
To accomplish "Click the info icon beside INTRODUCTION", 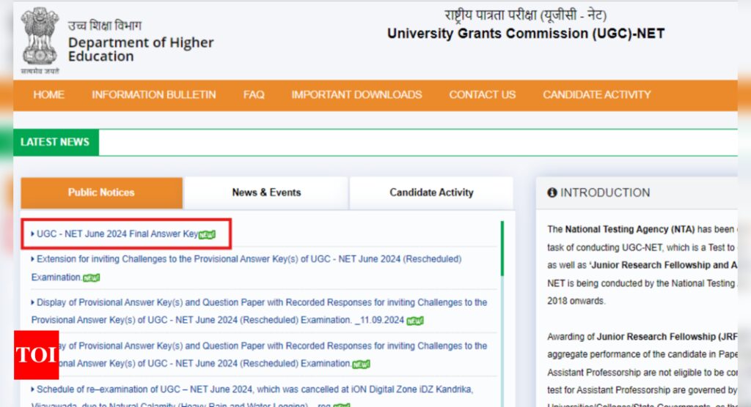I will [552, 193].
